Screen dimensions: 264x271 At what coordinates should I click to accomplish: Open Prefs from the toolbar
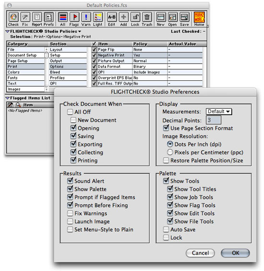(48, 17)
